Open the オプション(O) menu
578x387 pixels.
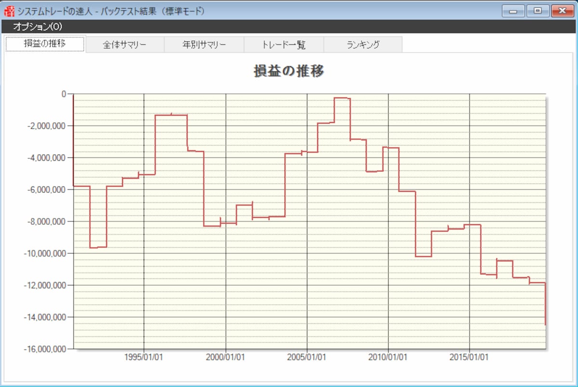pos(38,26)
